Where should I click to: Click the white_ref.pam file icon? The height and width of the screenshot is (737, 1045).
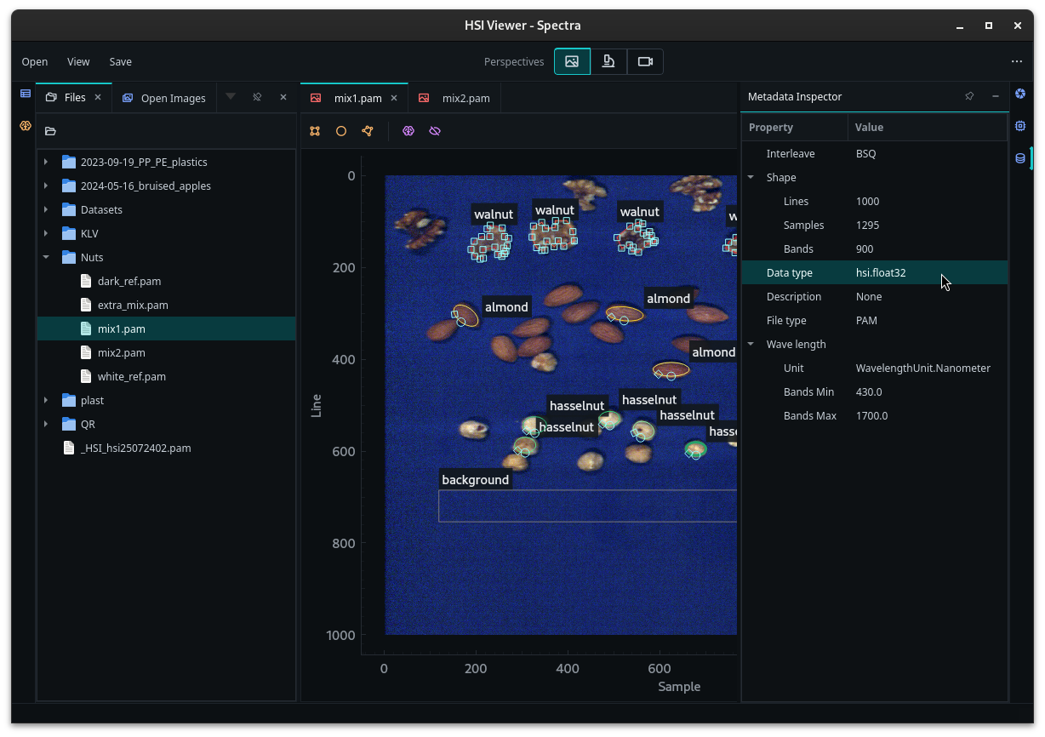(85, 376)
